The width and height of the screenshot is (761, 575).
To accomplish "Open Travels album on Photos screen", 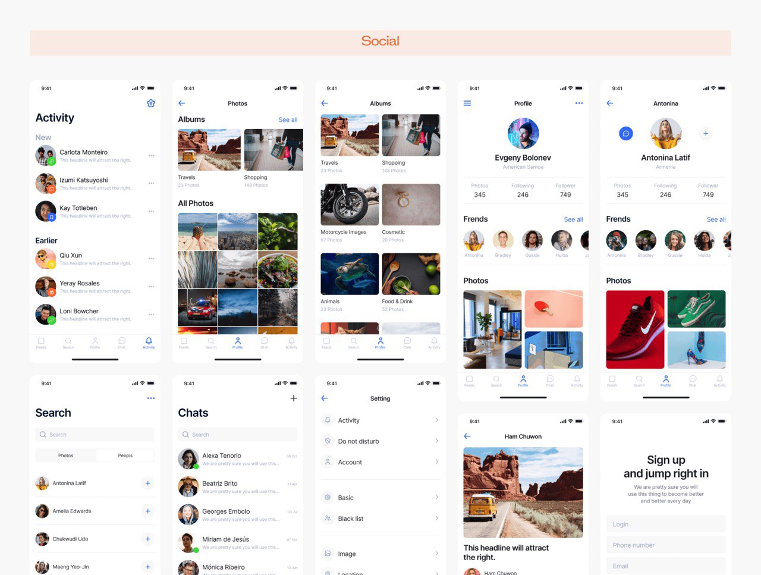I will (x=209, y=150).
